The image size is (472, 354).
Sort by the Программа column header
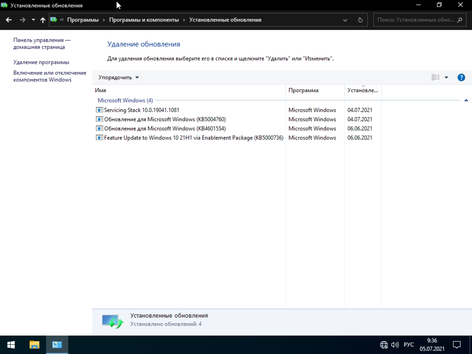point(315,90)
